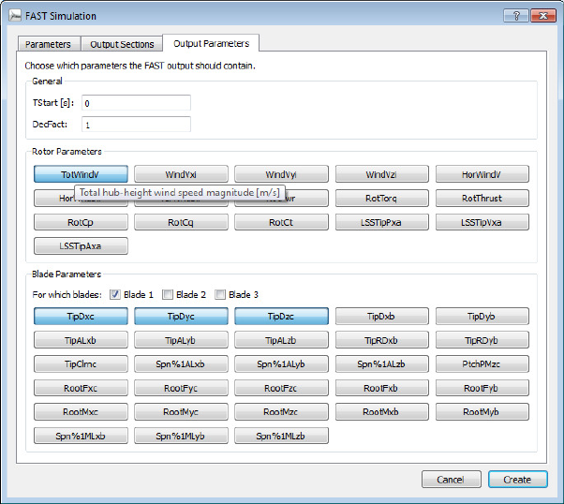Screen dimensions: 564x504
Task: Toggle the RotCt parameter button
Action: [x=281, y=222]
